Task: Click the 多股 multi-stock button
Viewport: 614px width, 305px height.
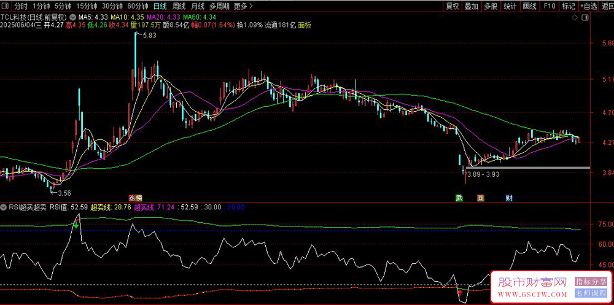Action: (490, 6)
